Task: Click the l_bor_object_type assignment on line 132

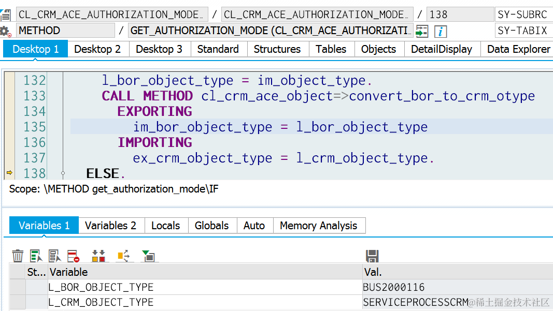Action: coord(237,80)
